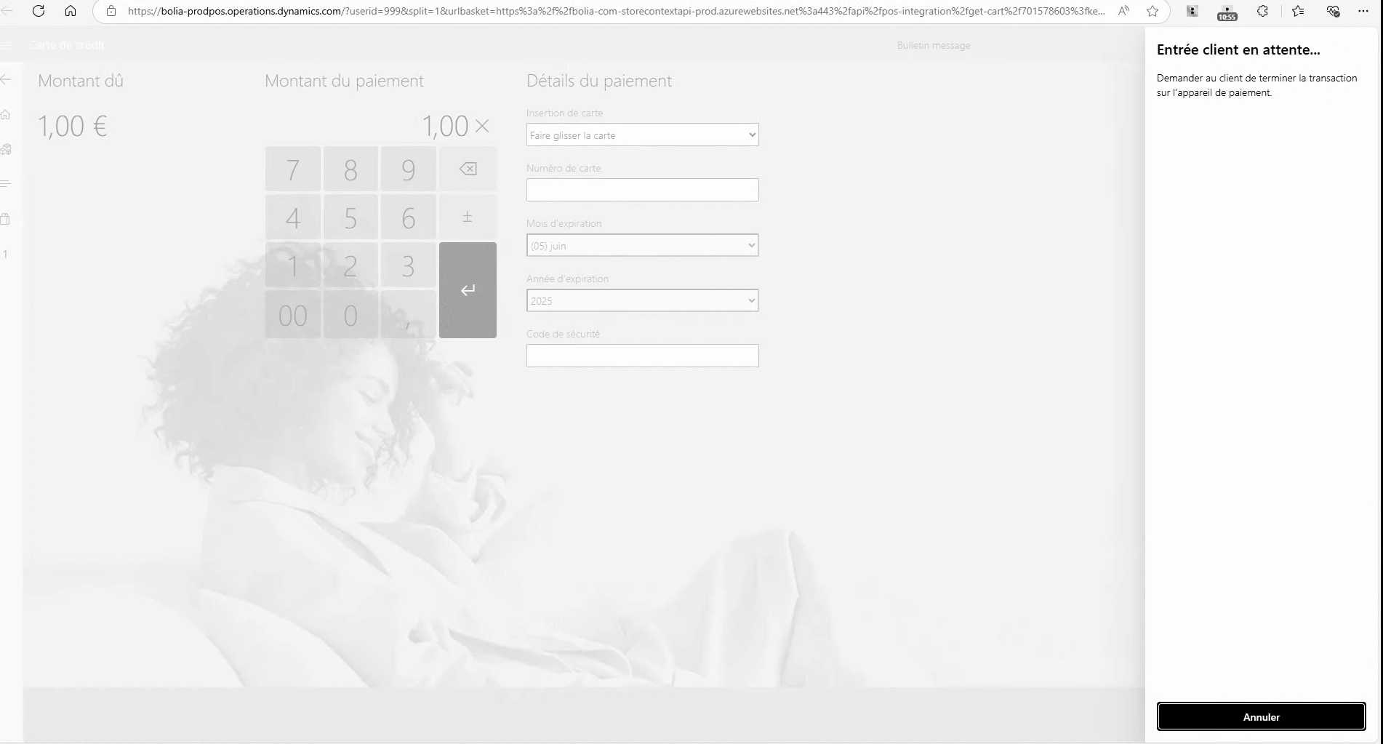Expand the Insertion de carte dropdown
The height and width of the screenshot is (744, 1383).
click(x=642, y=135)
